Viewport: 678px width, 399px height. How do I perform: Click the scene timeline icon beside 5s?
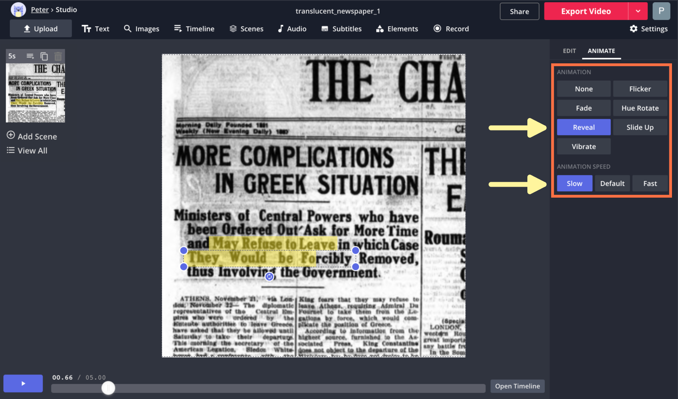point(30,56)
